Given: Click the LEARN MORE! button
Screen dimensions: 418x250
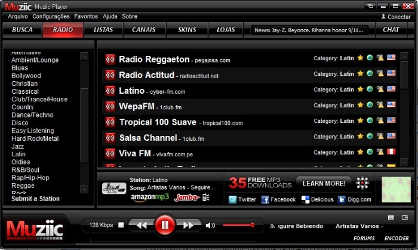Looking at the screenshot, I should pos(324,183).
